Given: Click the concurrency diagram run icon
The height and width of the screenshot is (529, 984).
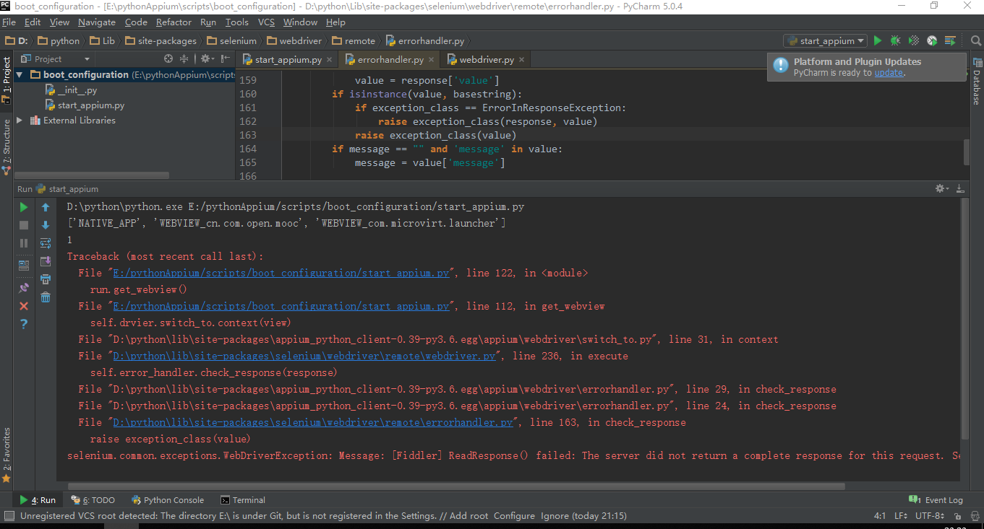Looking at the screenshot, I should pyautogui.click(x=951, y=41).
